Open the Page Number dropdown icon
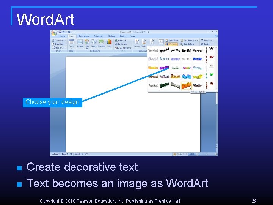The image size is (273, 205). point(152,42)
